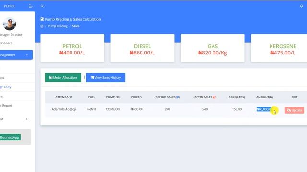This screenshot has height=172, width=307.
Task: Click the ATTENDANT column header
Action: (x=64, y=97)
